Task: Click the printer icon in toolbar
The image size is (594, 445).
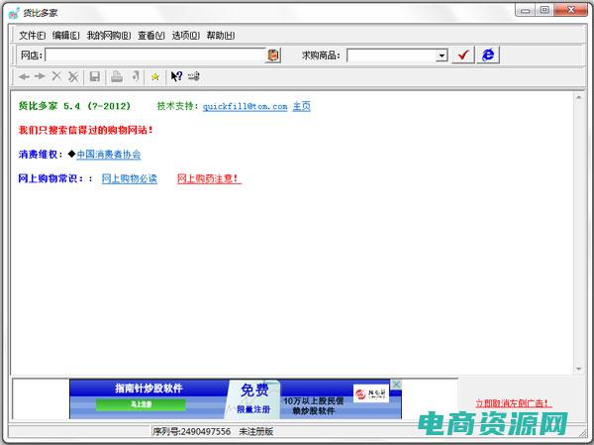Action: (x=117, y=76)
